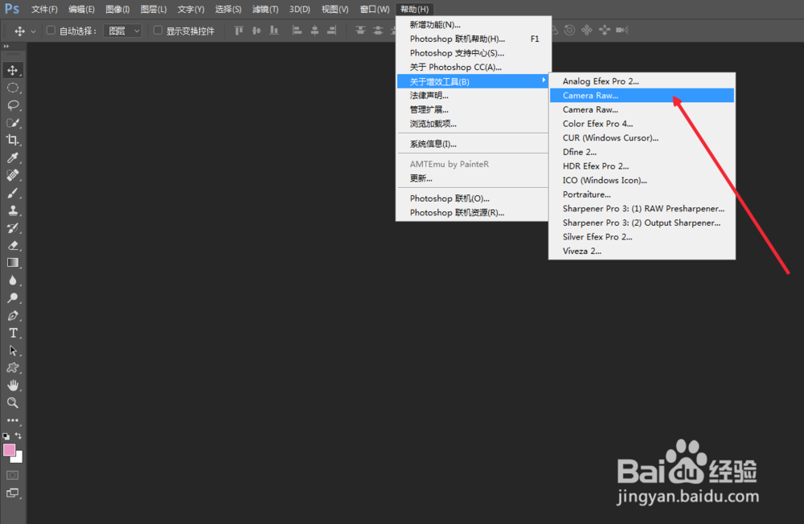Select the Elliptical Marquee tool
This screenshot has height=524, width=804.
click(x=13, y=88)
